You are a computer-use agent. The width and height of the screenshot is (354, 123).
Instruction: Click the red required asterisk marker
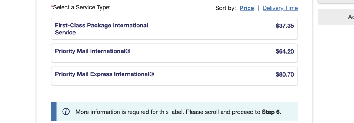pos(52,7)
